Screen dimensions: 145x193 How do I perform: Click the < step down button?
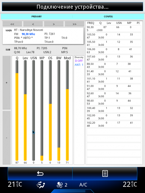(33, 24)
